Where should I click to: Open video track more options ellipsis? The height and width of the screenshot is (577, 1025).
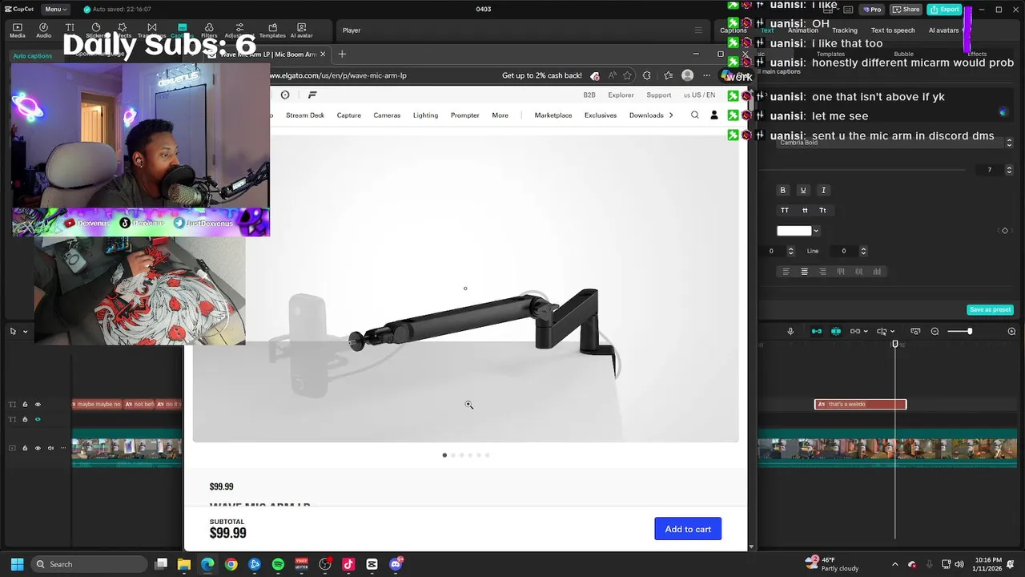click(x=62, y=448)
